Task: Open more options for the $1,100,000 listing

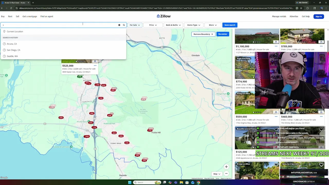Action: coord(276,46)
